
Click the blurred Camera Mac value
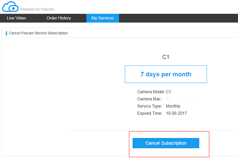pos(180,99)
